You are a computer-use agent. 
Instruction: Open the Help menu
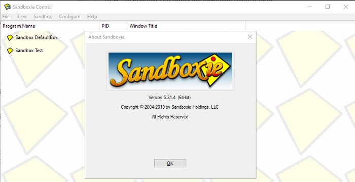coord(92,17)
